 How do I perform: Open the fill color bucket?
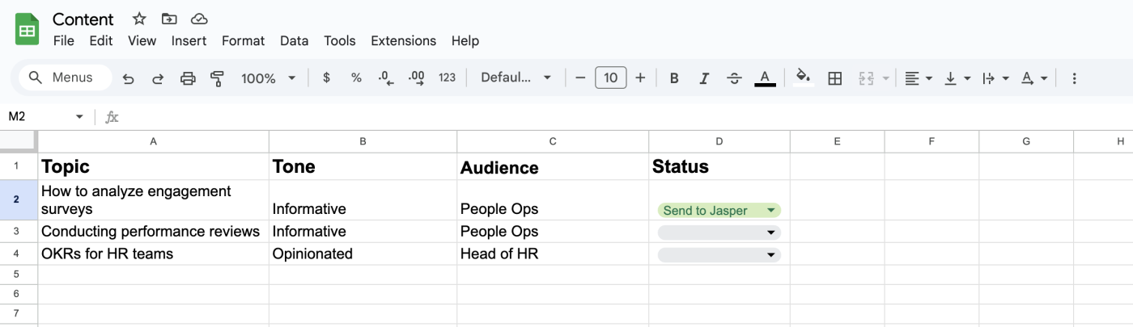click(803, 78)
